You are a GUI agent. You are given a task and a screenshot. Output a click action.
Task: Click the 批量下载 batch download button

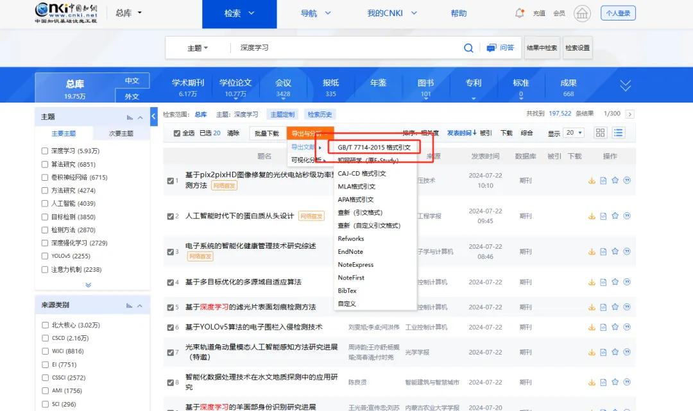(267, 133)
